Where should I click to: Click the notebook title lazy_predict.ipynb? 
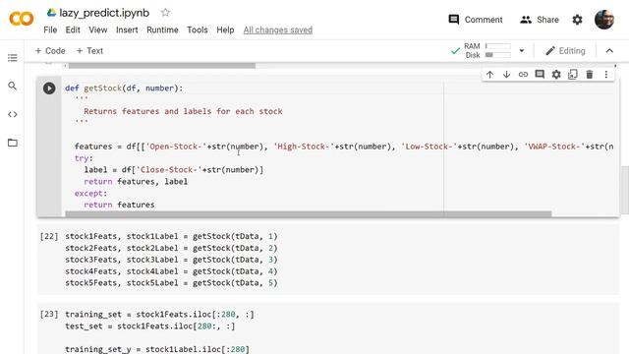(104, 13)
